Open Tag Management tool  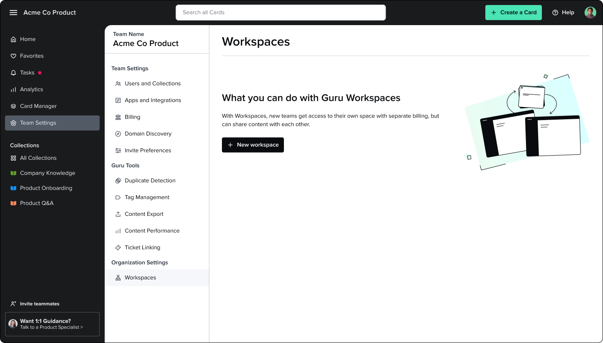157,197
